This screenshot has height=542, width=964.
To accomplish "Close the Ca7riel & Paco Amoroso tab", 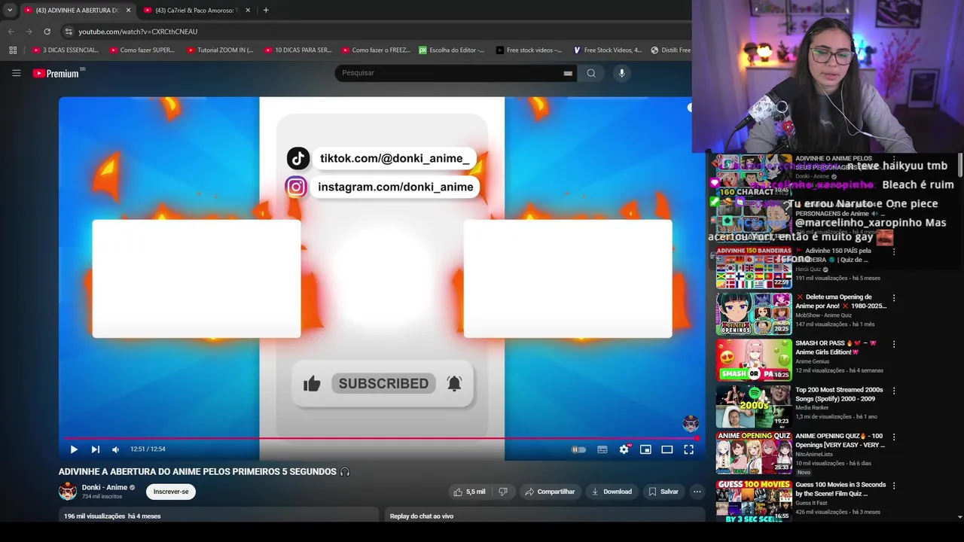I will click(x=248, y=11).
